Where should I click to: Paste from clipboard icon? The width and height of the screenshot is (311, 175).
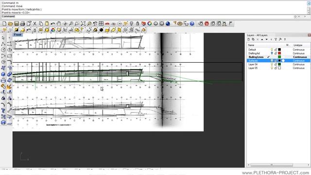tap(47, 24)
